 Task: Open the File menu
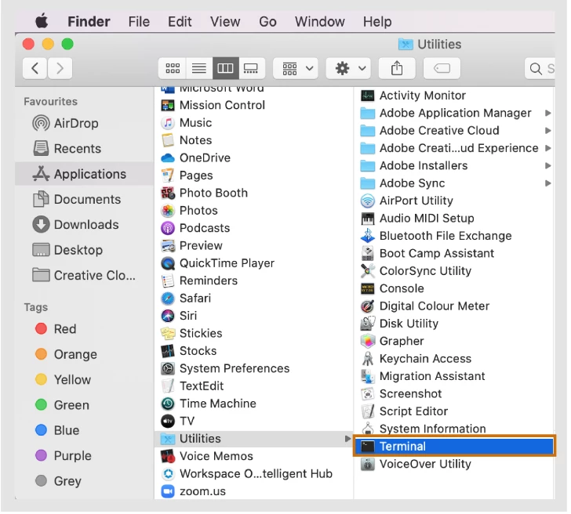140,21
